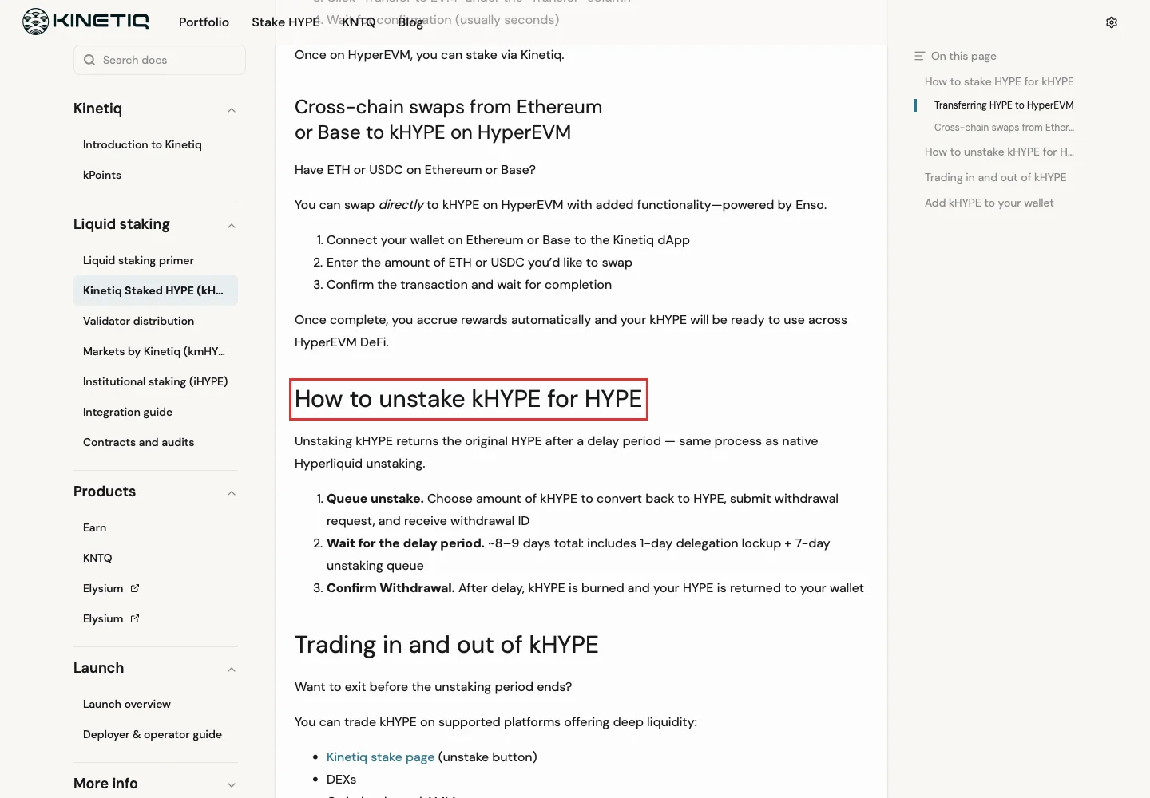Open Stake HYPE in top navigation
The width and height of the screenshot is (1150, 798).
tap(285, 22)
